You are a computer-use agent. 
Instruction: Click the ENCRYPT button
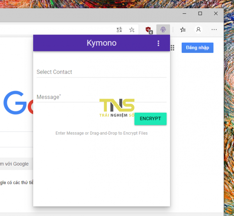coord(151,119)
